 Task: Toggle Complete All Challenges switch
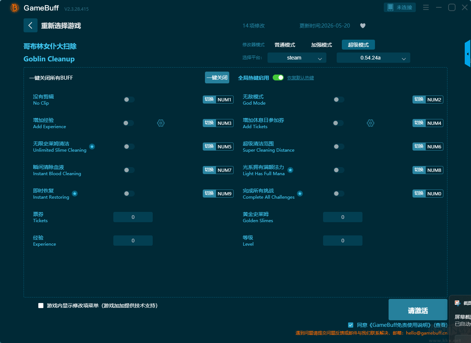pos(339,194)
